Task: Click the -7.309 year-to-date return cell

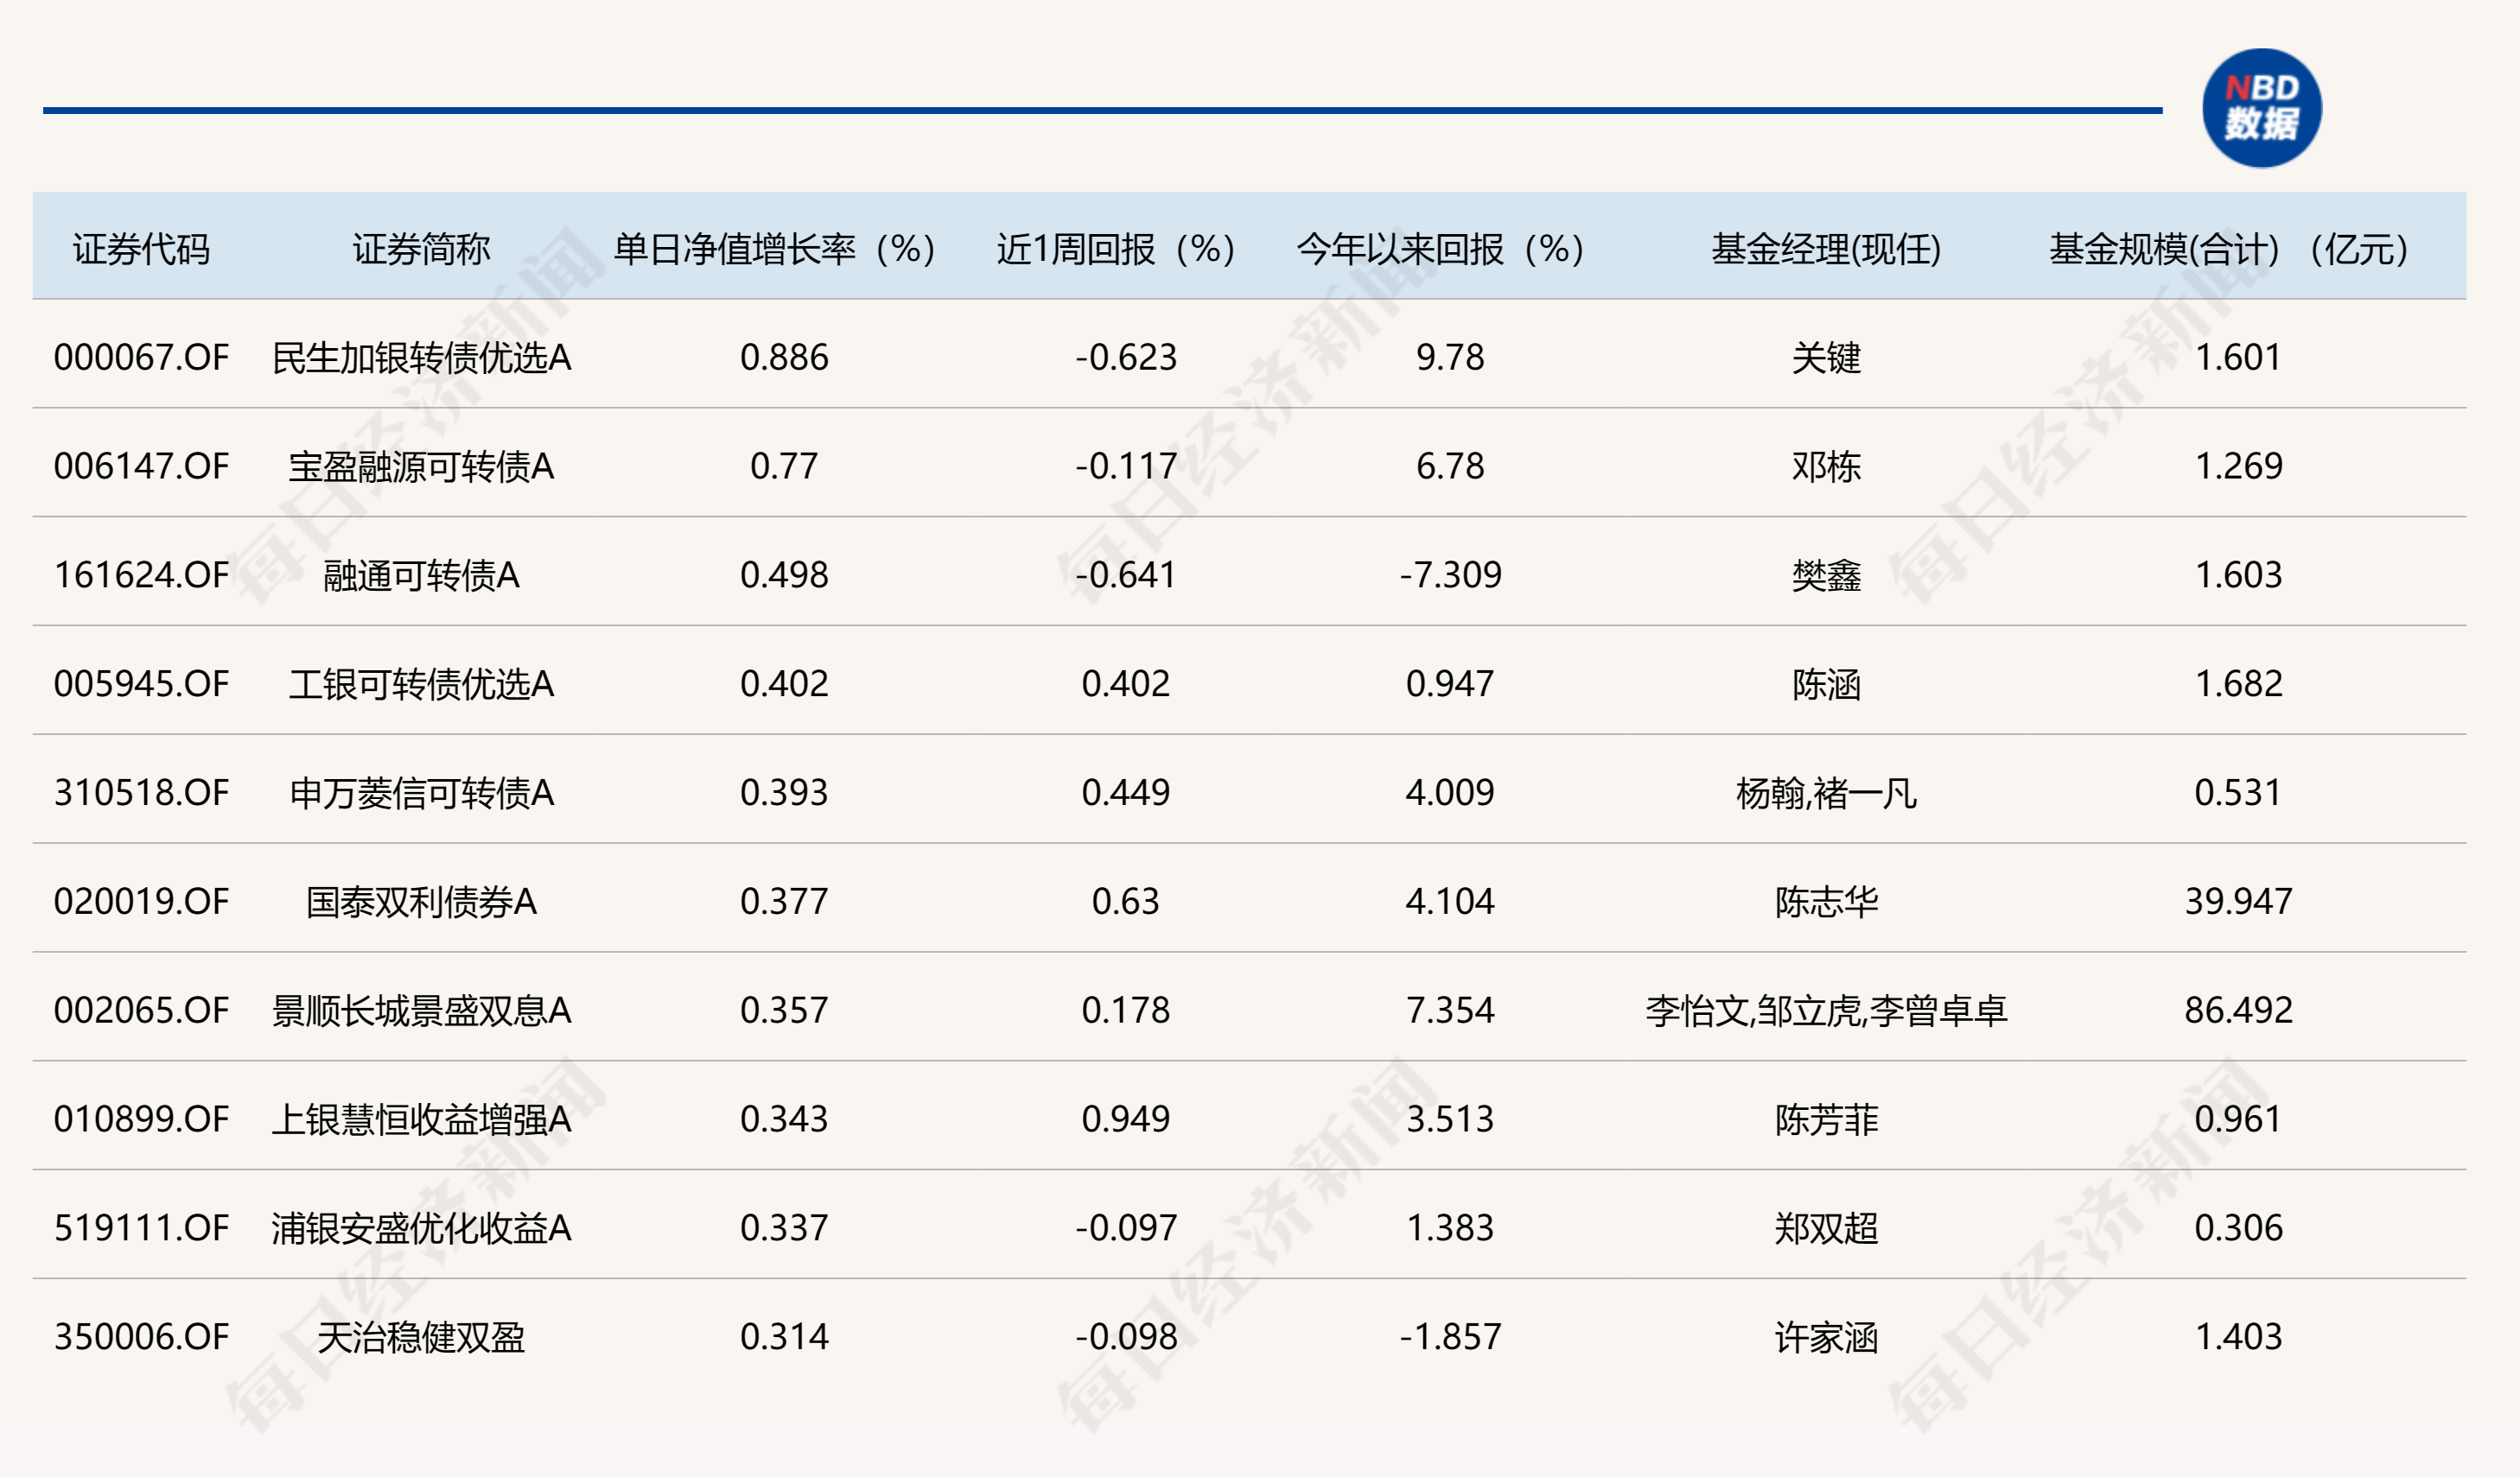Action: pyautogui.click(x=1450, y=574)
